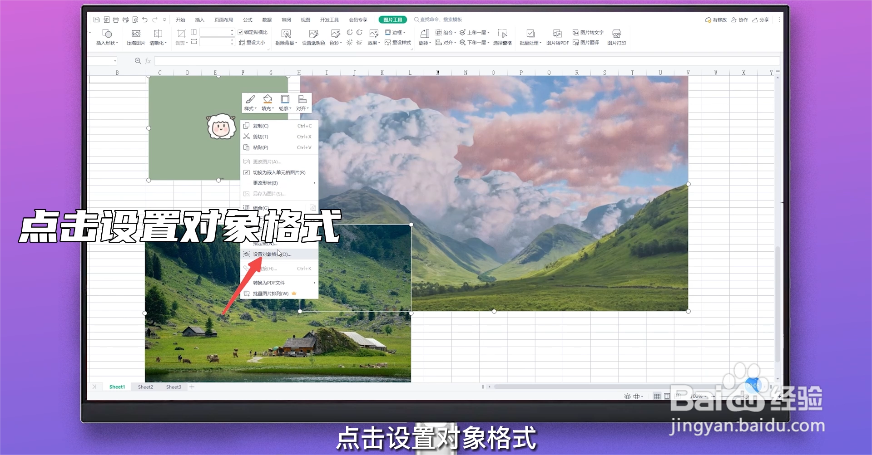The width and height of the screenshot is (872, 455).
Task: Expand 更改形状(B) submenu
Action: click(279, 183)
